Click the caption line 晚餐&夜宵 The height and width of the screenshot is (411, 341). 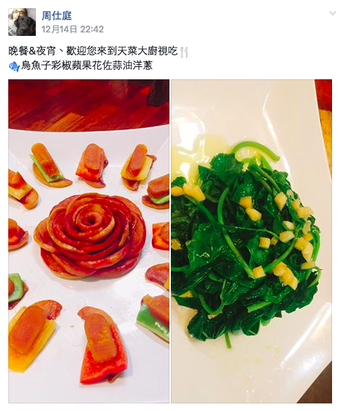(32, 51)
